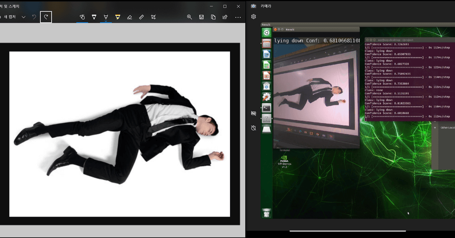Viewport: 455px width, 238px height.
Task: Open the pencil tool options
Action: (106, 17)
